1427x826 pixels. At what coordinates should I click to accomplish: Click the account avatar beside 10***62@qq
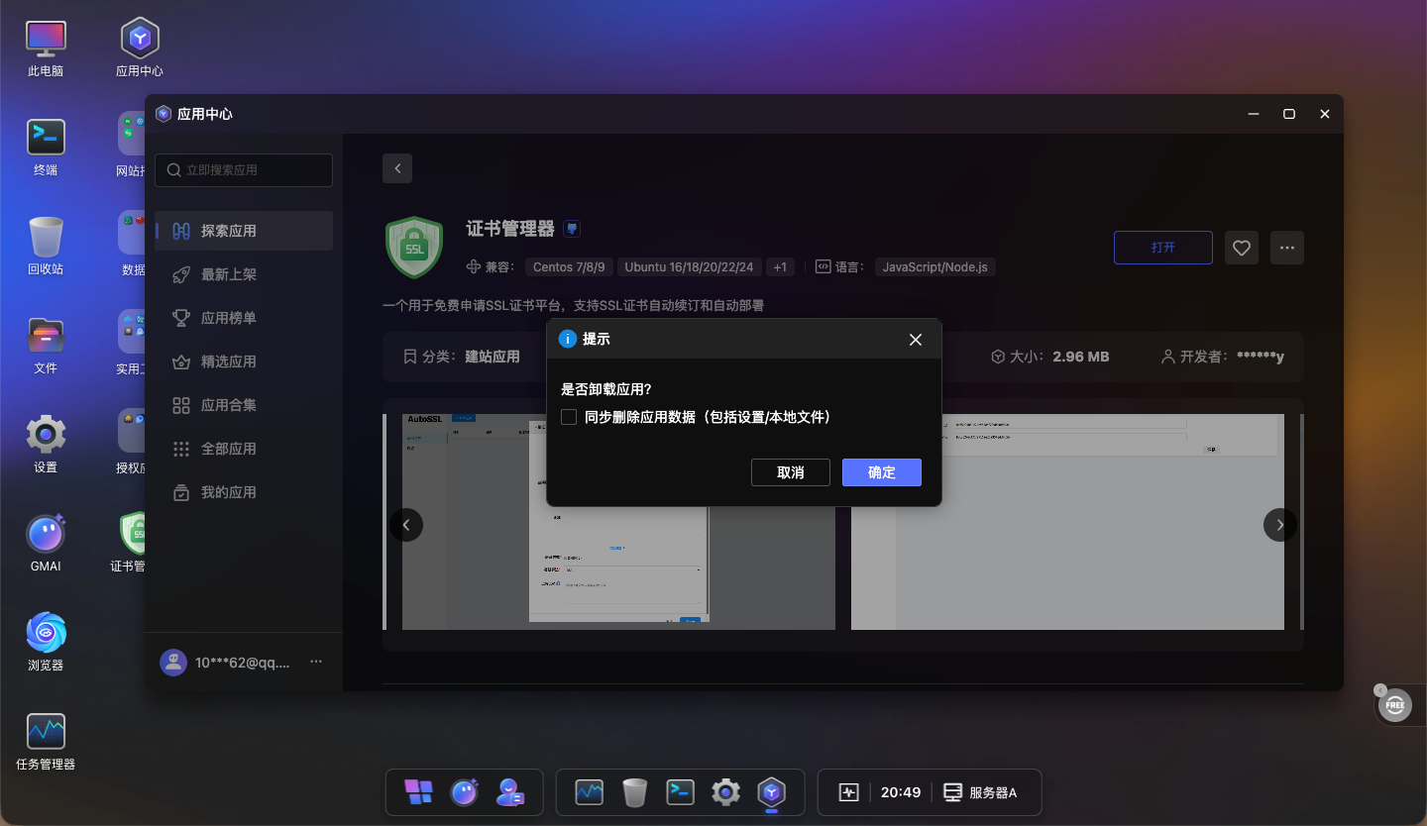173,663
